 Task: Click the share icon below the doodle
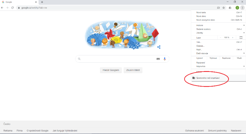tap(159, 47)
